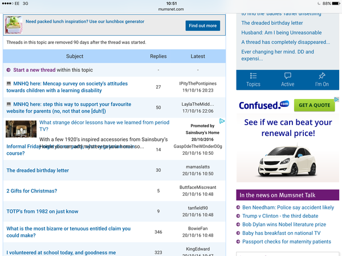Open Bob Dylan wins Nobel literature prize
The height and width of the screenshot is (256, 342).
pyautogui.click(x=284, y=225)
